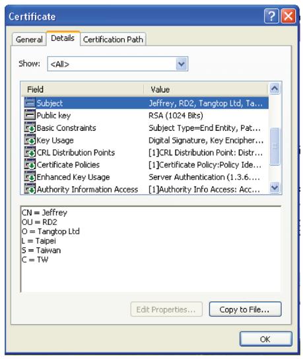This screenshot has width=303, height=359.
Task: Switch to the General tab
Action: pyautogui.click(x=29, y=40)
